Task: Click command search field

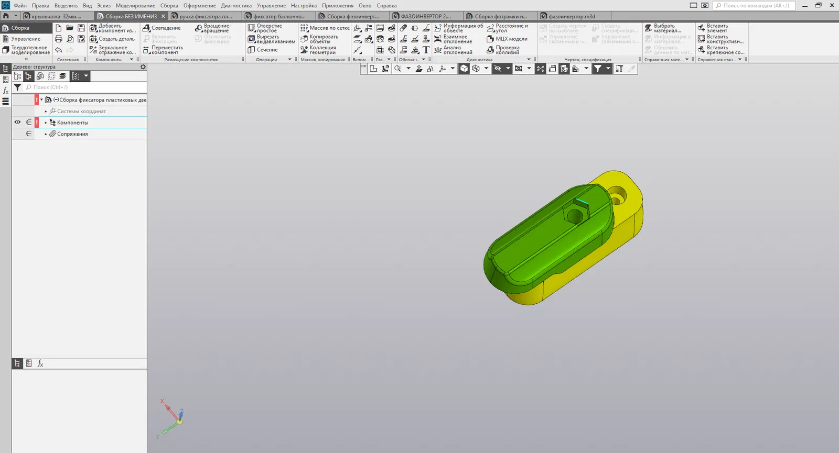Action: pos(755,5)
